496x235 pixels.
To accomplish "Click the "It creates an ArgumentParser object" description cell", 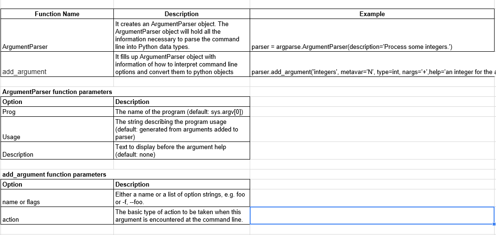I will [x=182, y=35].
